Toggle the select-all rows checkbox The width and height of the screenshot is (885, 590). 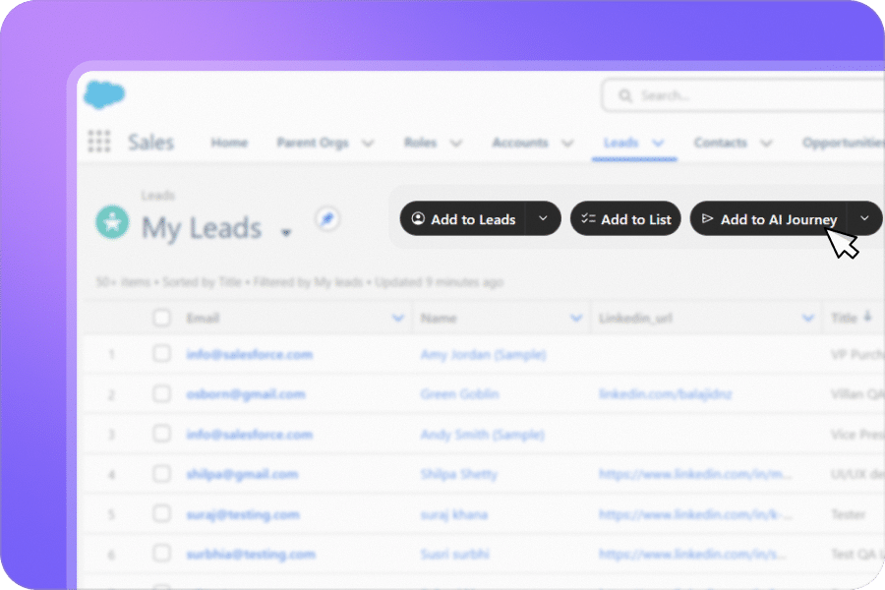(161, 319)
